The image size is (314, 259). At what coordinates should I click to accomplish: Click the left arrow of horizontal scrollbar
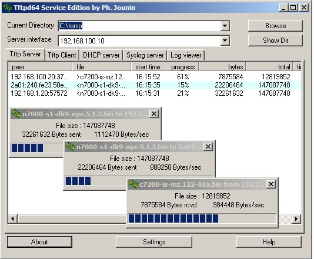(x=13, y=218)
